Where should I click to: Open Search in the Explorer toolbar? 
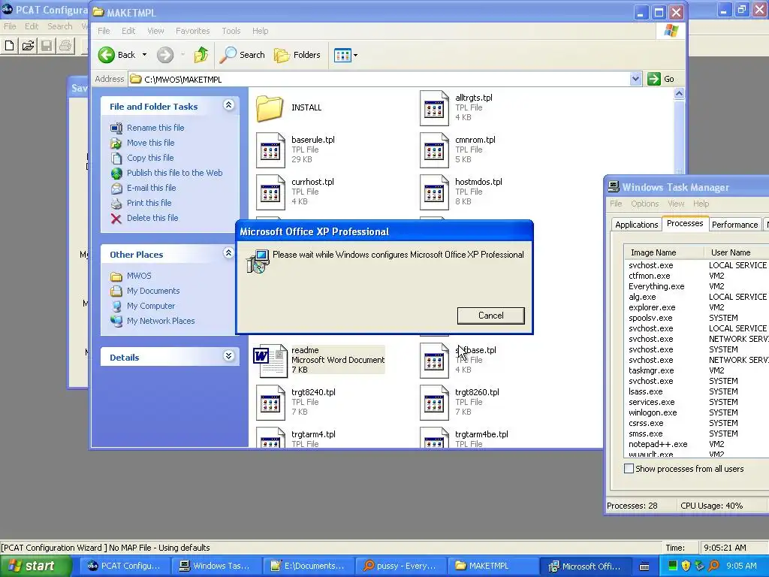242,55
